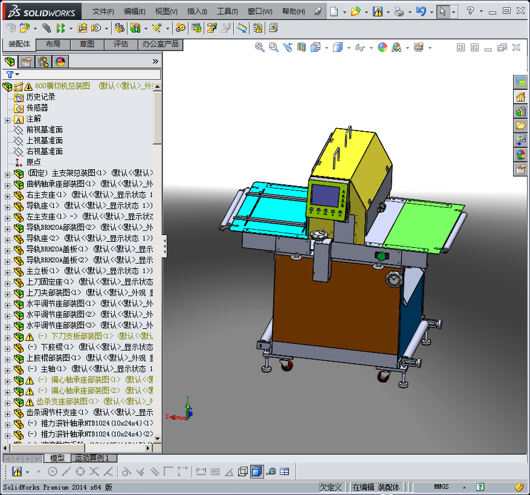The image size is (530, 495).
Task: Select 历史记录 in the feature tree
Action: click(x=41, y=97)
